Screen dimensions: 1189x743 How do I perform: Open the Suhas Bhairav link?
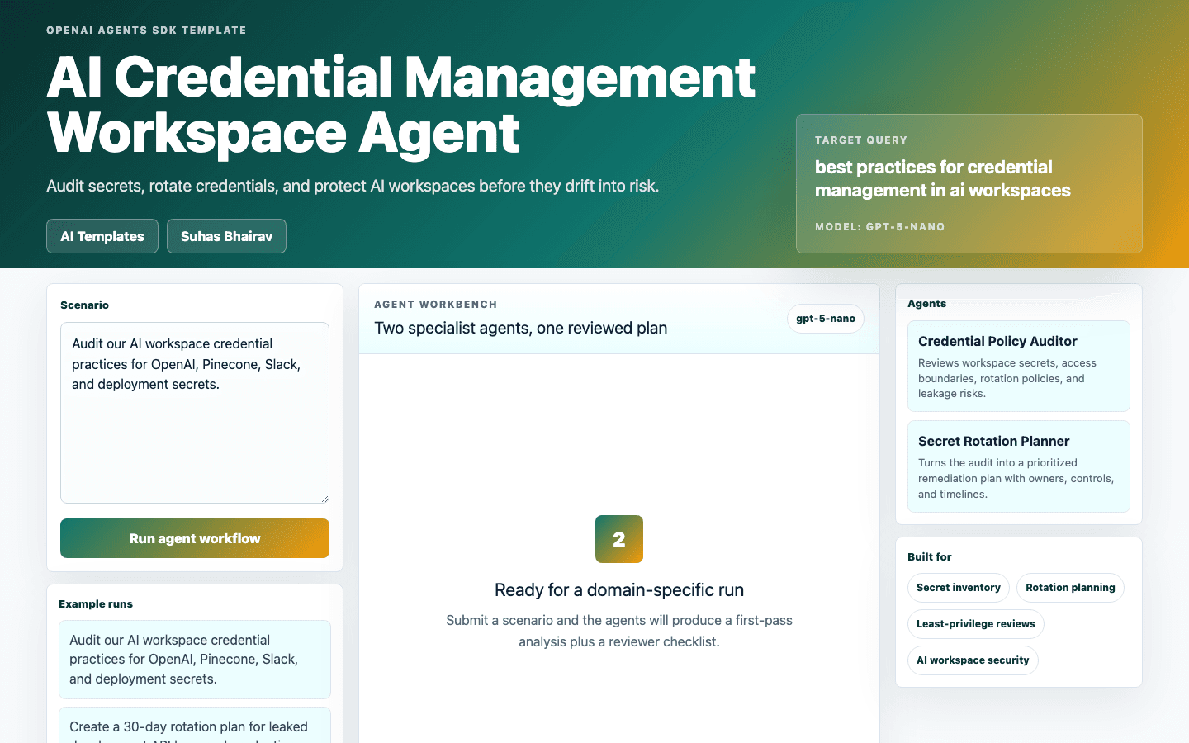(226, 236)
